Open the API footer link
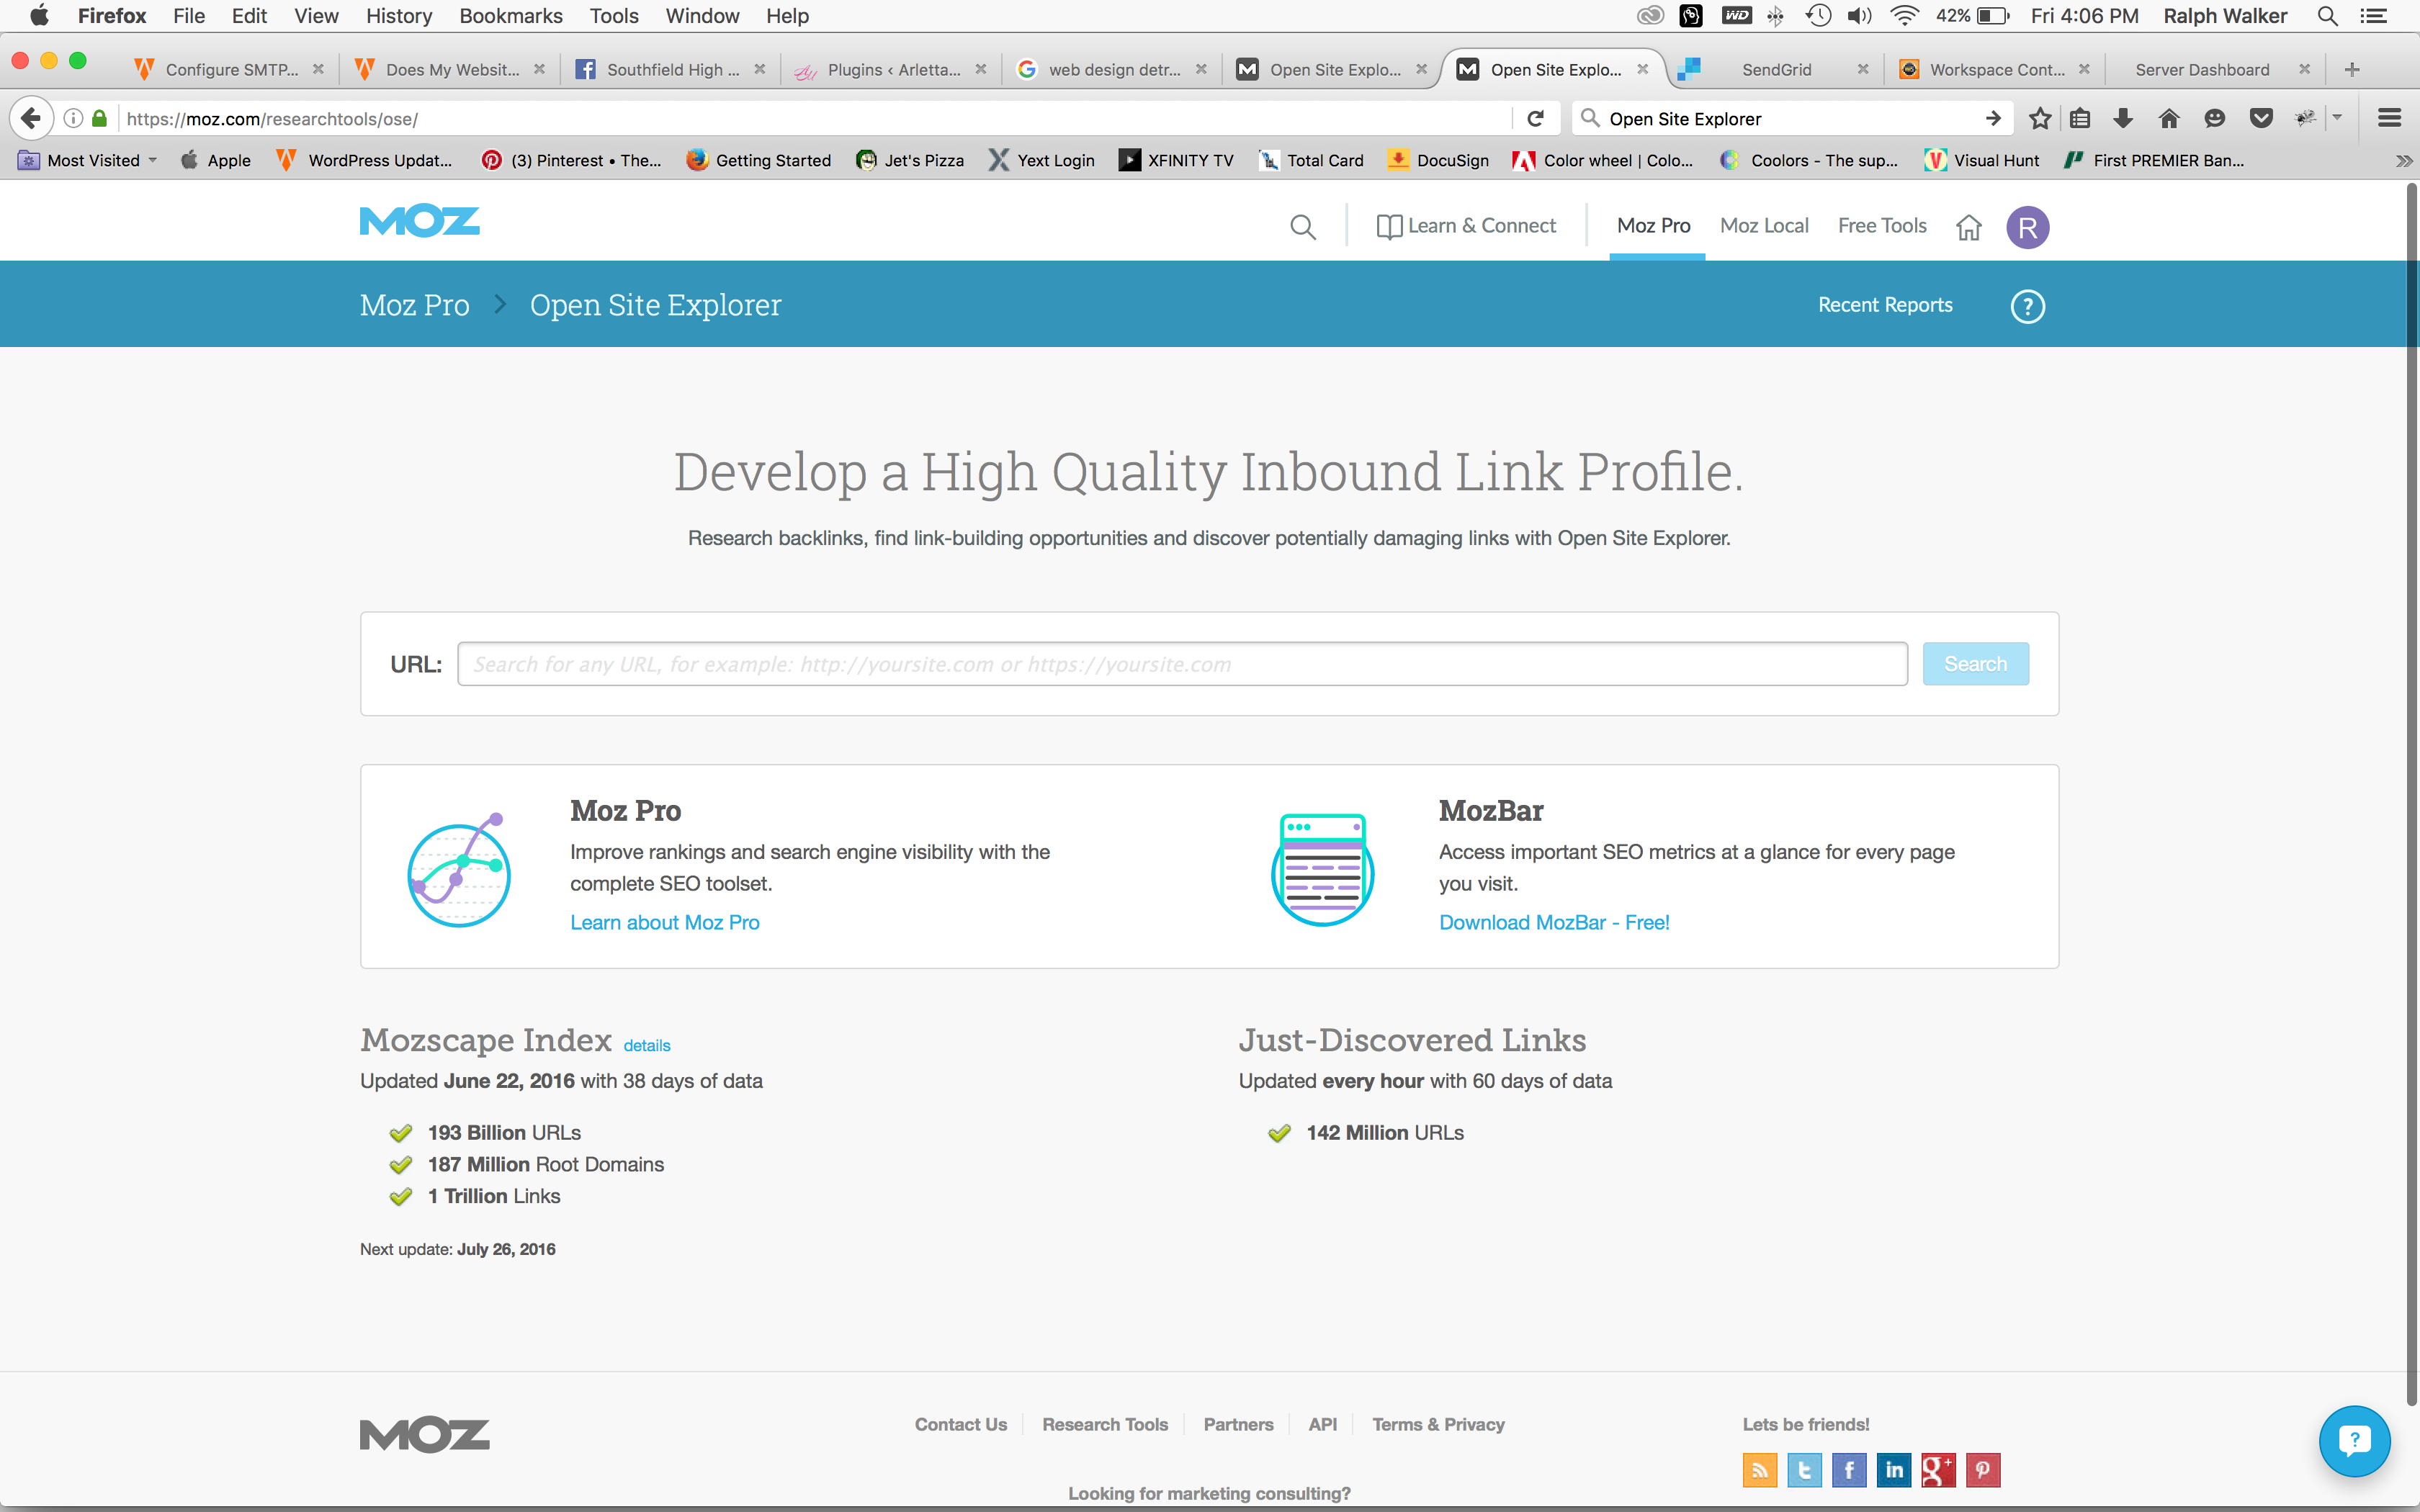The width and height of the screenshot is (2420, 1512). [1322, 1424]
